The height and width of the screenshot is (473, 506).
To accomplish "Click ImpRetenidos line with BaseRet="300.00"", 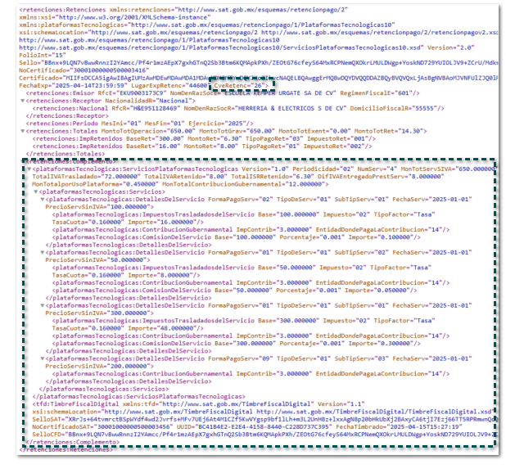I will click(x=204, y=138).
